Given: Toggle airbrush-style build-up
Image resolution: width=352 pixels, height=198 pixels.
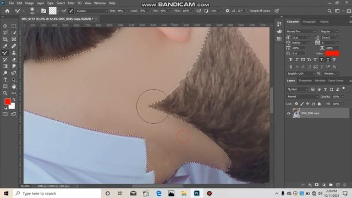Looking at the screenshot, I should click(x=199, y=11).
